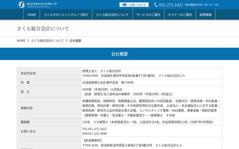The image size is (239, 149).
Task: Click the 各種税務相談 business description line
Action: tap(151, 101)
